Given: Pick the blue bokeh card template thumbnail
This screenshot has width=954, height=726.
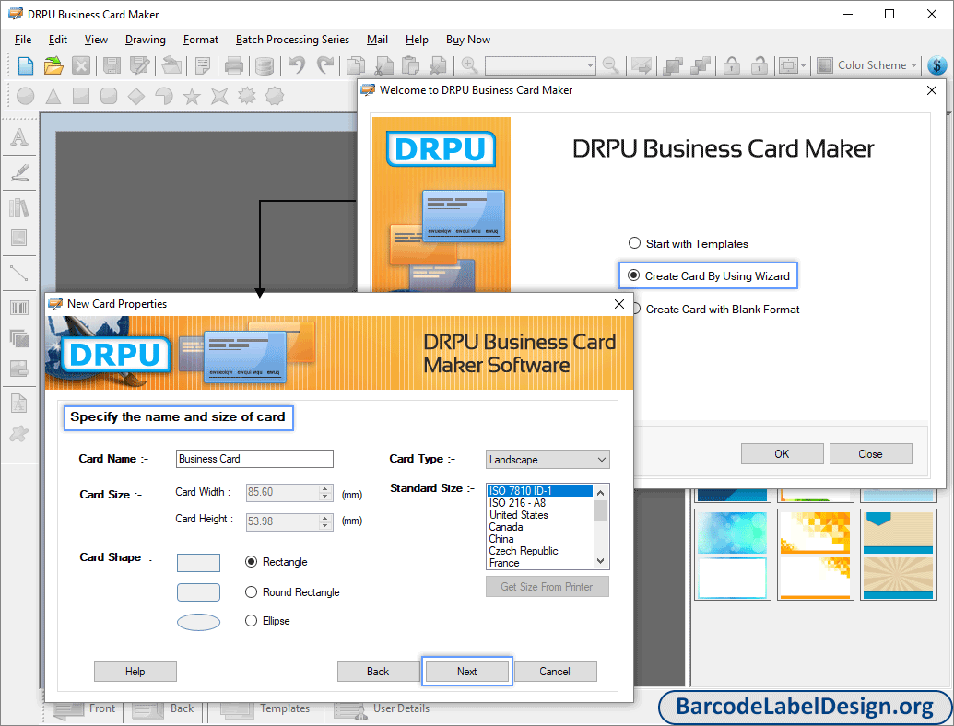Looking at the screenshot, I should click(733, 555).
